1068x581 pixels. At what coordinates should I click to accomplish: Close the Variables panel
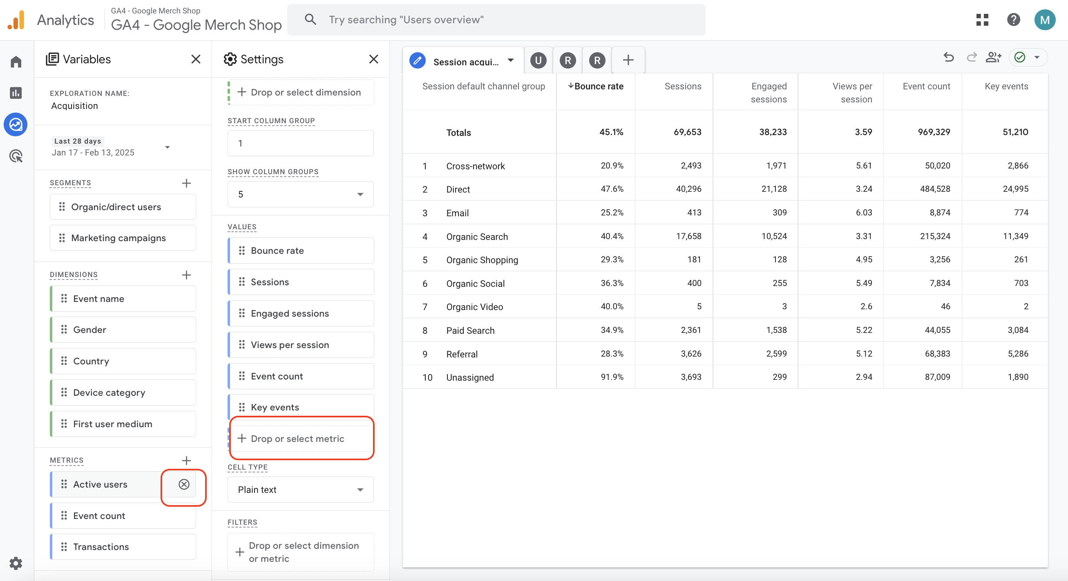click(x=196, y=59)
